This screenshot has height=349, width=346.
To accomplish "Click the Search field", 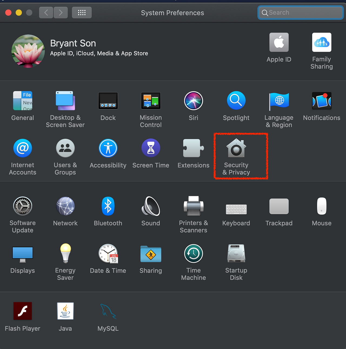I will tap(301, 13).
